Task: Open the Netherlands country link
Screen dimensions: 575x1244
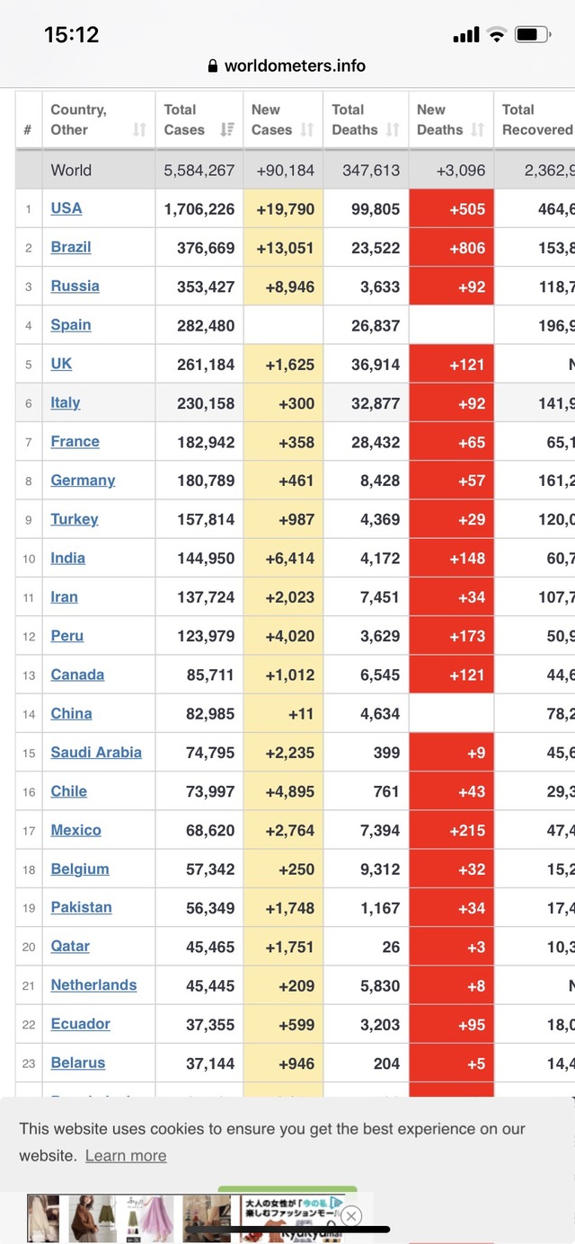Action: (x=93, y=985)
